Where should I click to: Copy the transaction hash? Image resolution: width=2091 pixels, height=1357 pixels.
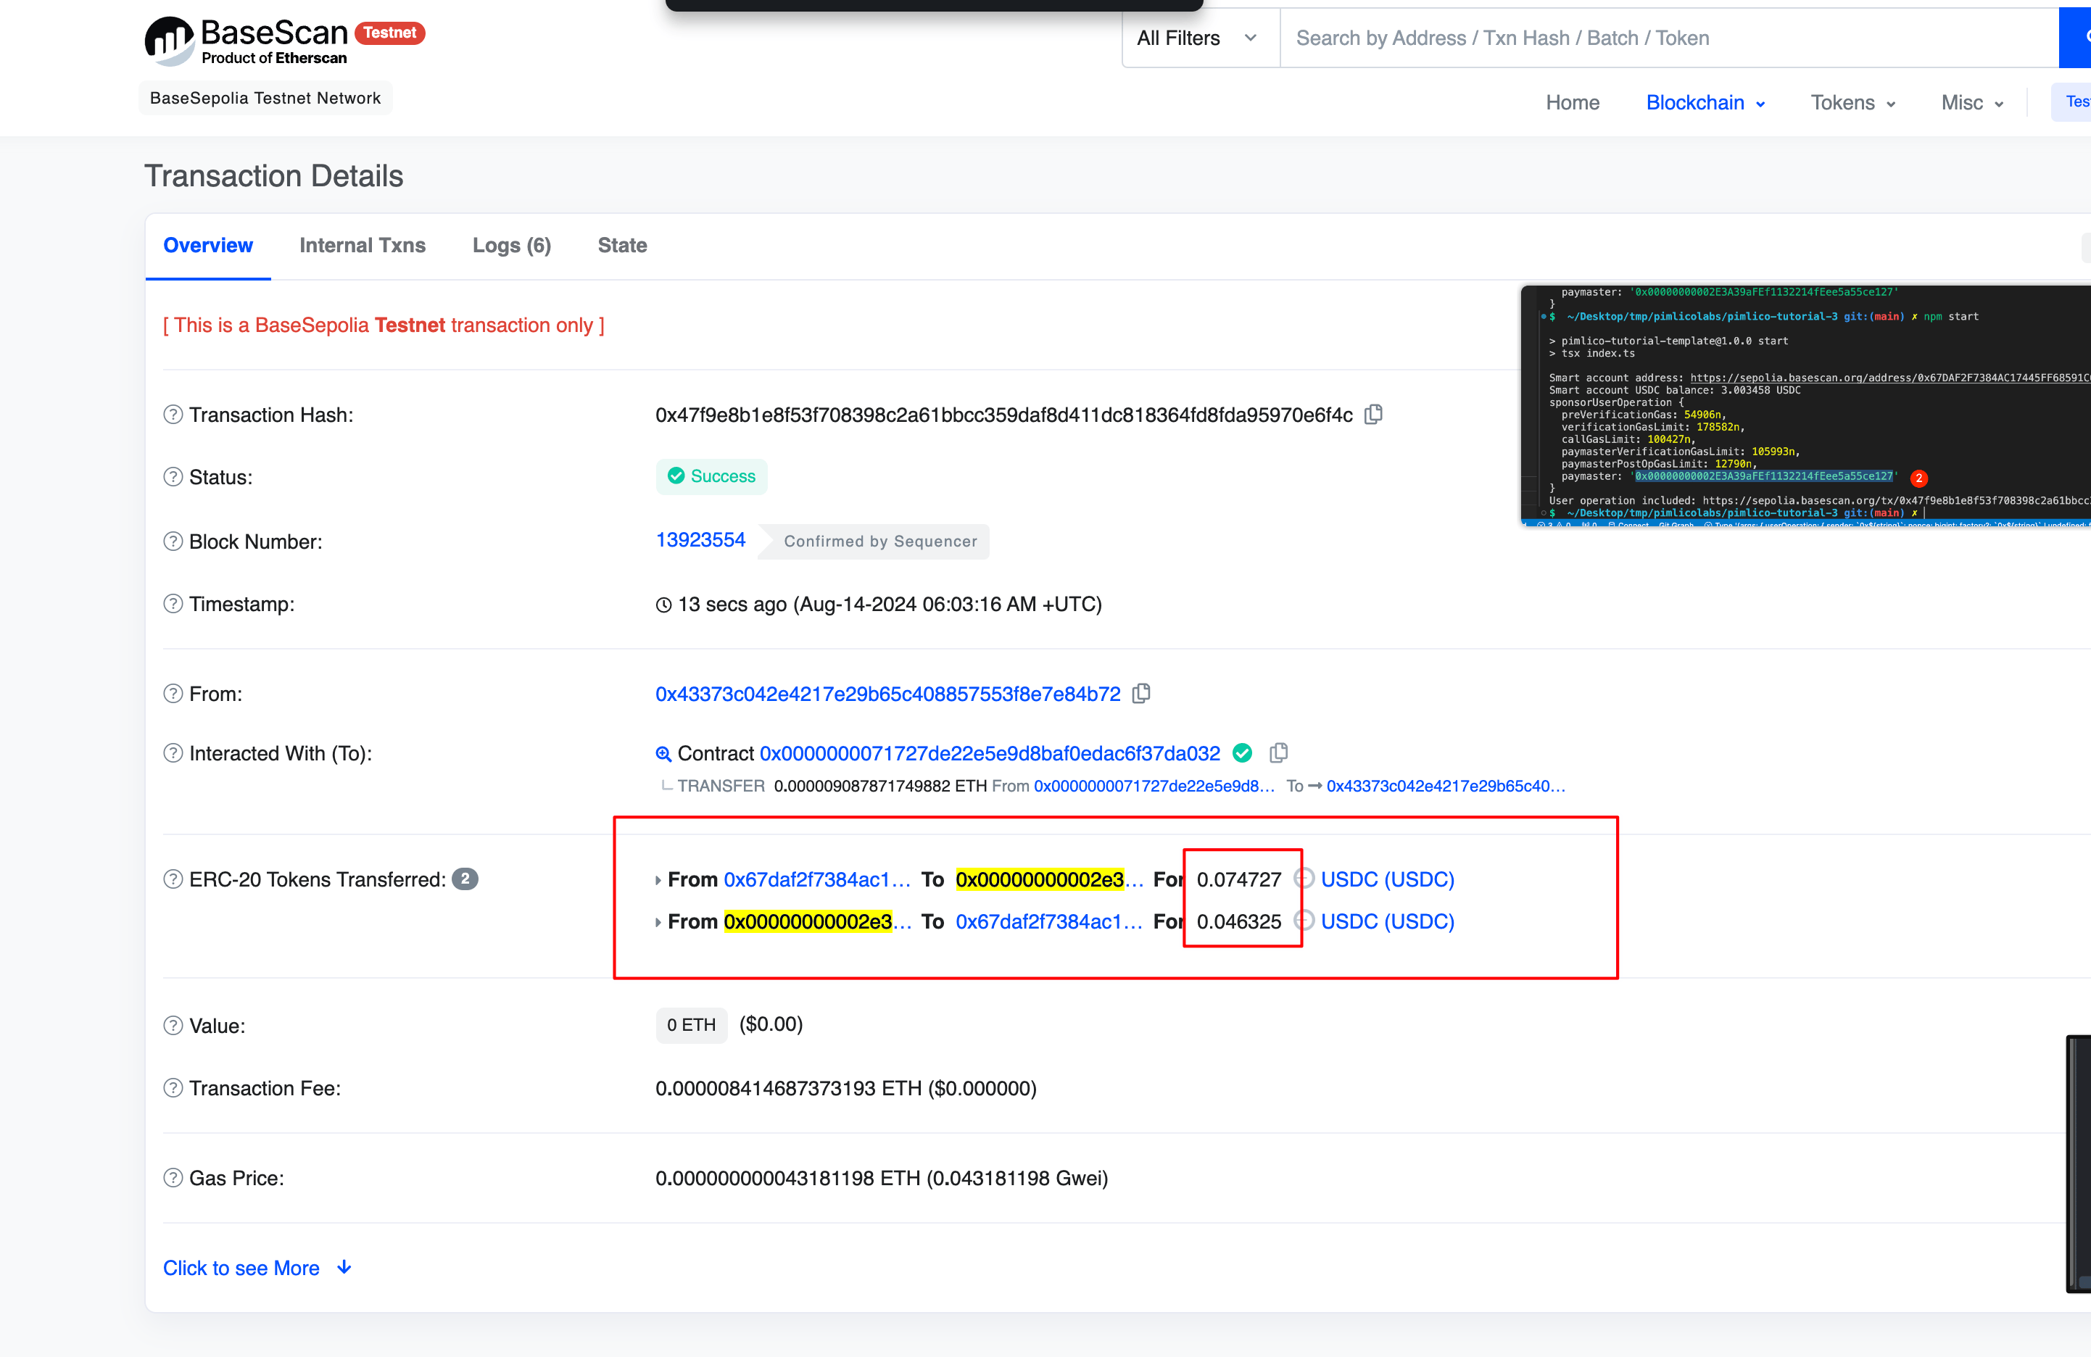1374,415
